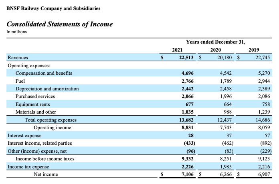Select operating income 7,743

pos(226,128)
